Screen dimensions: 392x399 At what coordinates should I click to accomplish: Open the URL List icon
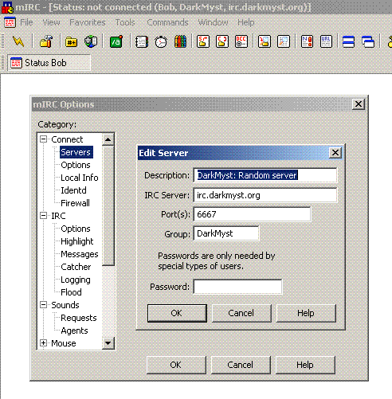click(x=326, y=41)
